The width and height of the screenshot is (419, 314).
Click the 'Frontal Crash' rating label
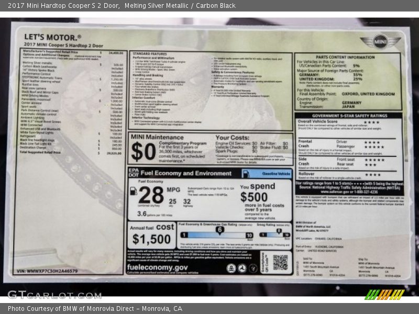[305, 143]
